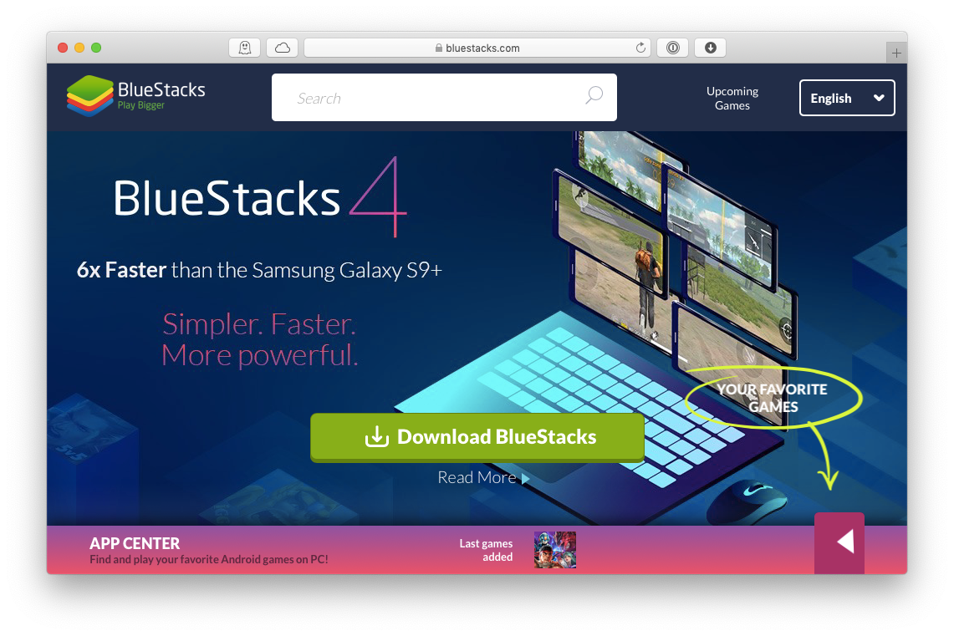Click the APP CENTER heading
This screenshot has height=636, width=954.
click(x=135, y=543)
